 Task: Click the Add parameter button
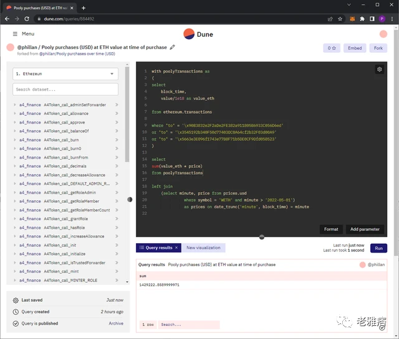(365, 229)
